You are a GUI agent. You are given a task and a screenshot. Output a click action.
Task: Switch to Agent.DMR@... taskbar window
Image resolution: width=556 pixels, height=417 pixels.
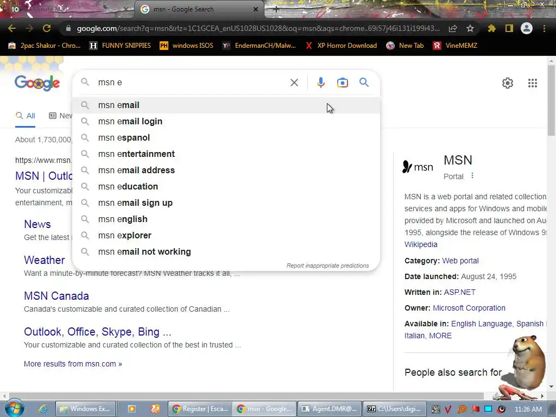(x=330, y=409)
